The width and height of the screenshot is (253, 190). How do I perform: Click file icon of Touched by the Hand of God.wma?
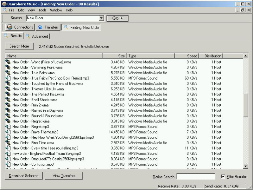pos(8,83)
